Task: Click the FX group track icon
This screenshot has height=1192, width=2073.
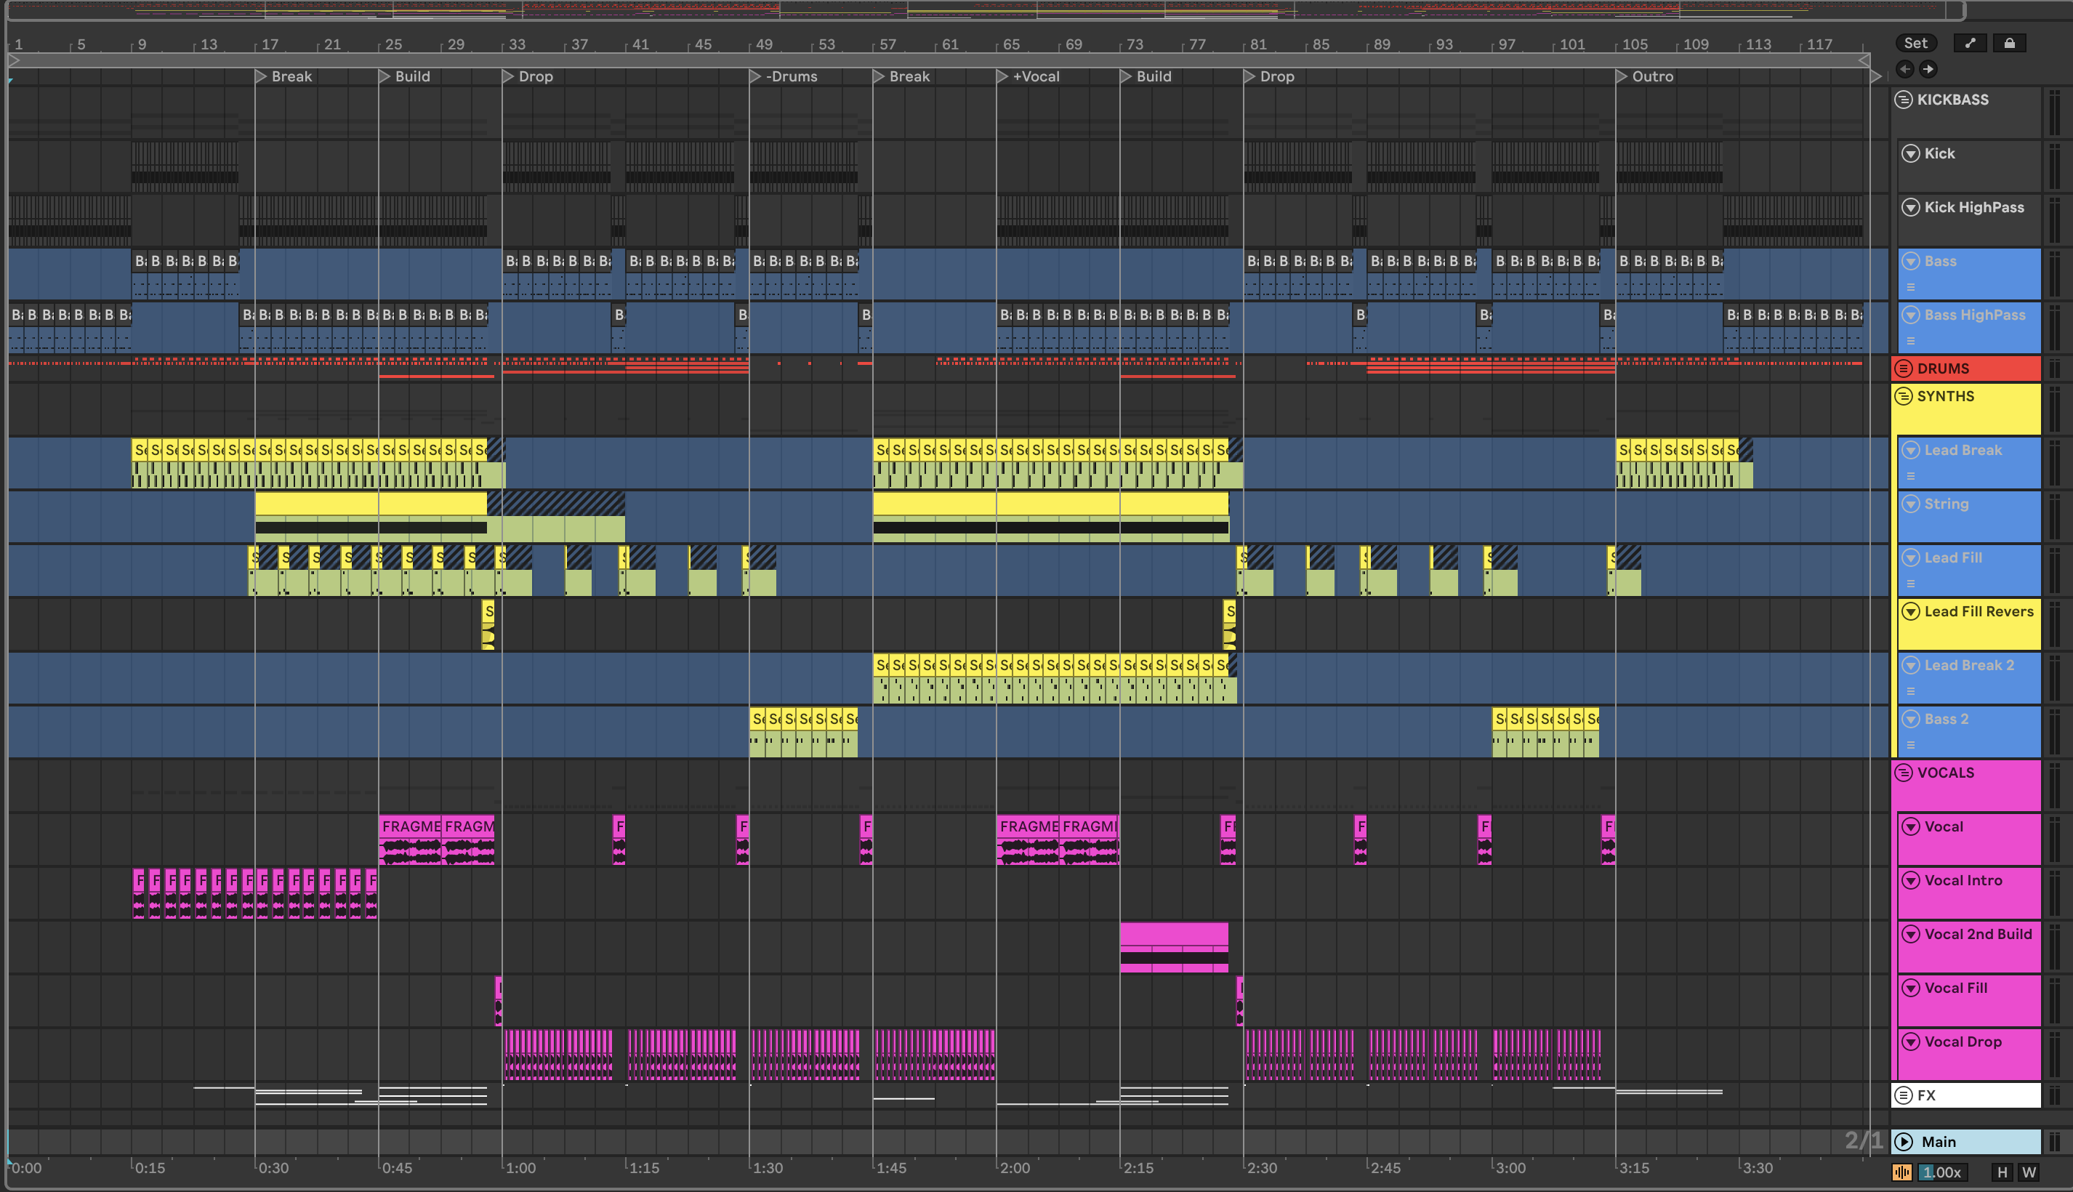Action: click(x=1904, y=1095)
